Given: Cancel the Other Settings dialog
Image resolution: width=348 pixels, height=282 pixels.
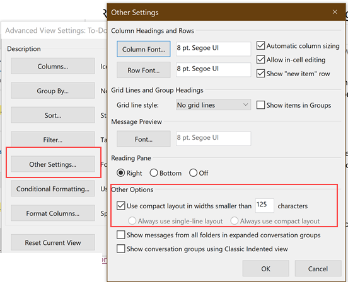Looking at the screenshot, I should tap(318, 269).
